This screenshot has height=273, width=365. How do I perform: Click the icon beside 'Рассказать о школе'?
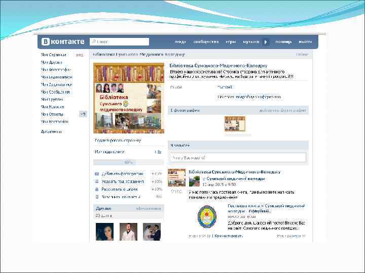coord(97,189)
